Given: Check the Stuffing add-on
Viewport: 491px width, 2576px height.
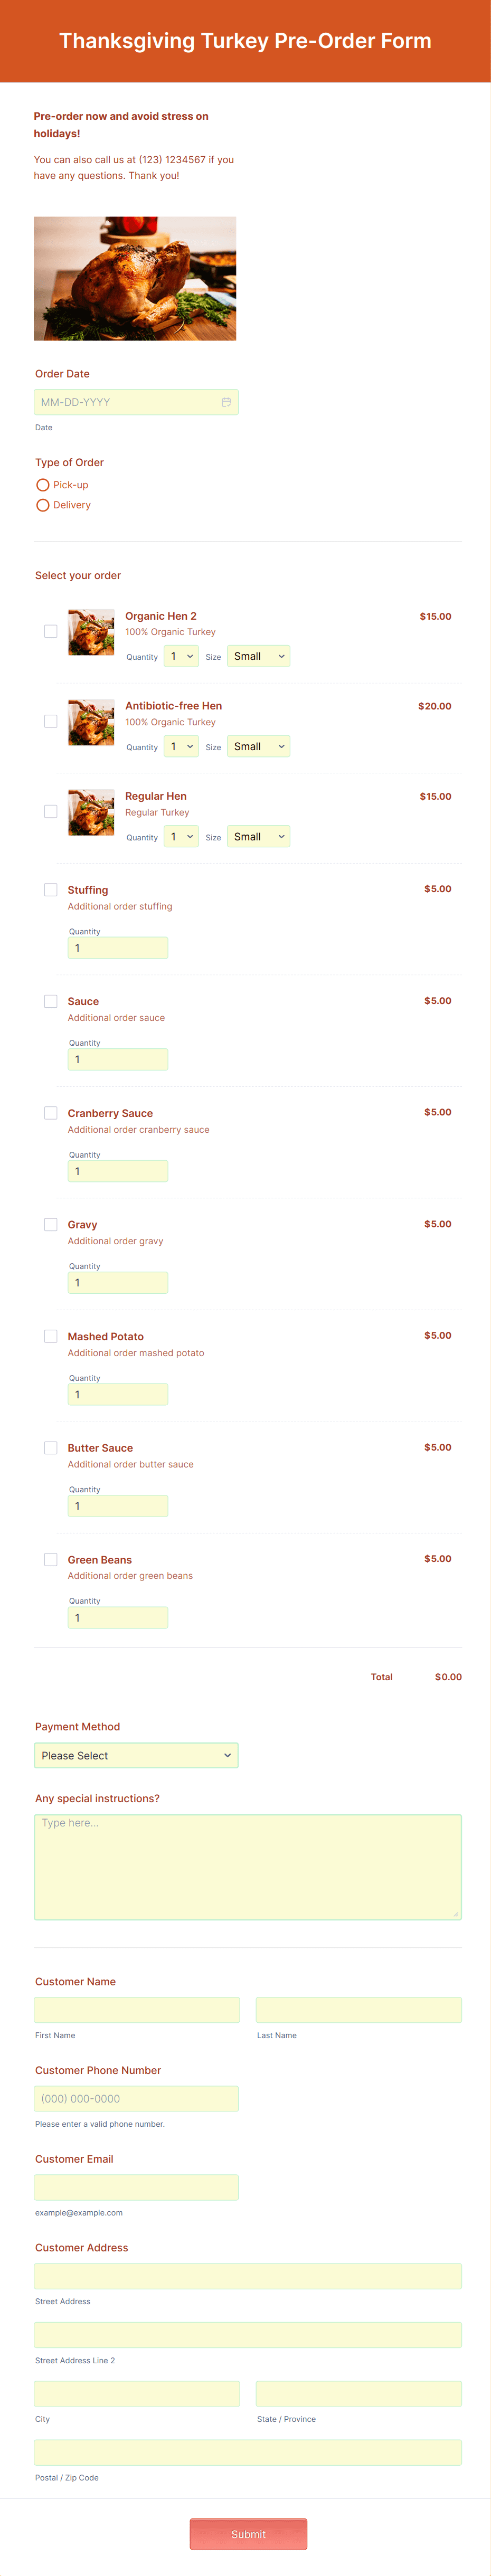Looking at the screenshot, I should 51,889.
